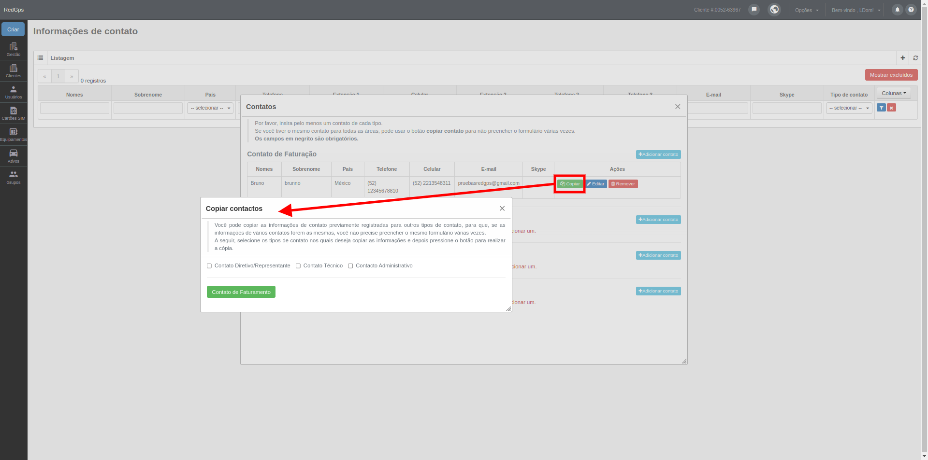Click the globe language icon
This screenshot has height=460, width=928.
tap(774, 10)
